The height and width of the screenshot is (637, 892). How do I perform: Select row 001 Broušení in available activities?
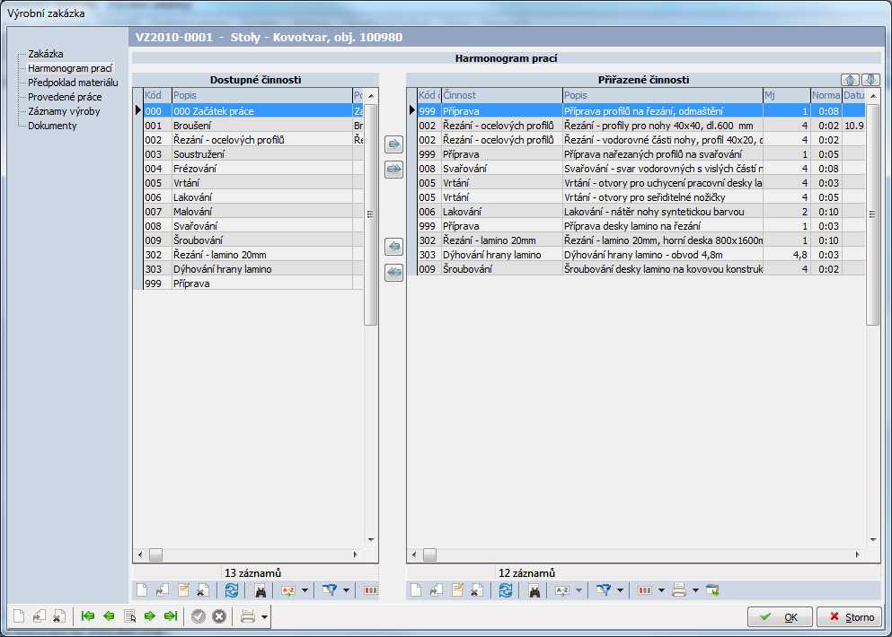pos(252,126)
